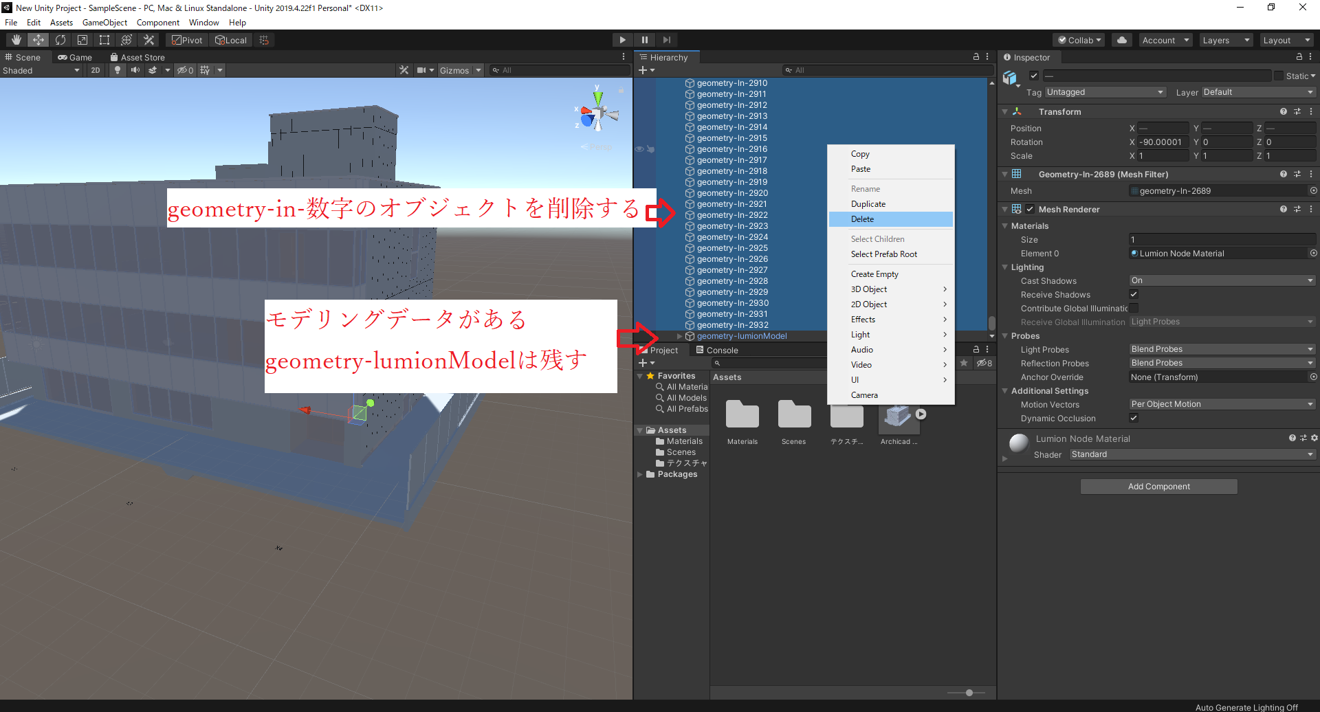Open the Reflection Probes dropdown
Image resolution: width=1320 pixels, height=712 pixels.
[x=1222, y=363]
